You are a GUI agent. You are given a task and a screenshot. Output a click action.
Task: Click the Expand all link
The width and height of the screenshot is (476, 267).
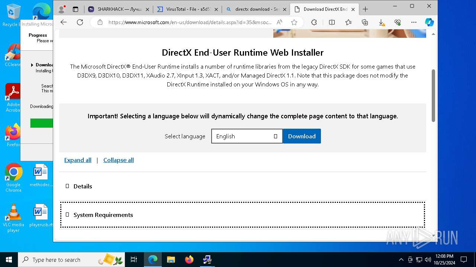click(78, 160)
